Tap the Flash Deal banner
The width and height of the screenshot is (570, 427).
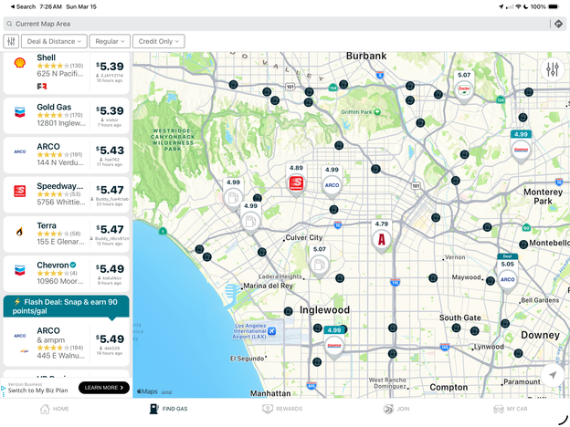66,307
